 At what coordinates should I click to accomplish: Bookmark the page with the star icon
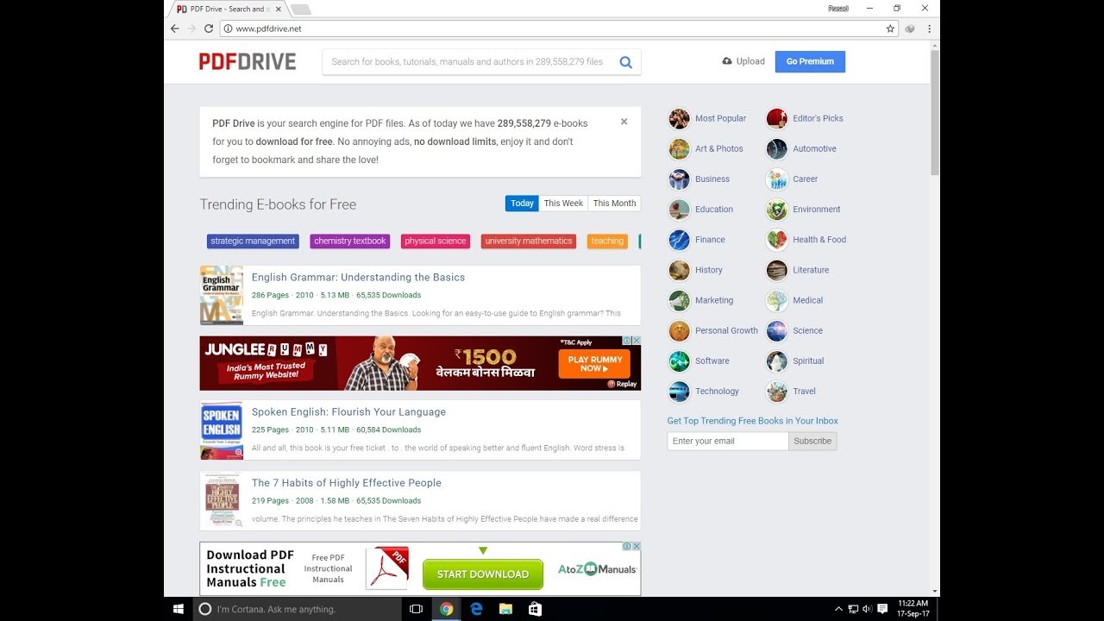coord(890,28)
